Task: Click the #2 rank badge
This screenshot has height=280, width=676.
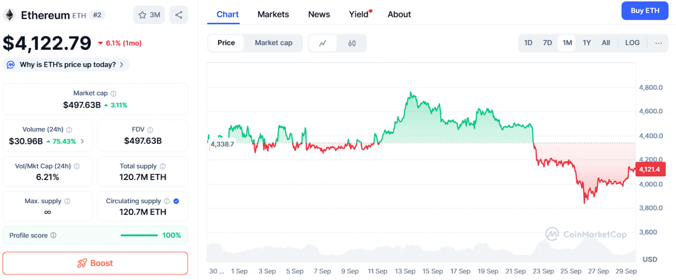Action: point(97,15)
